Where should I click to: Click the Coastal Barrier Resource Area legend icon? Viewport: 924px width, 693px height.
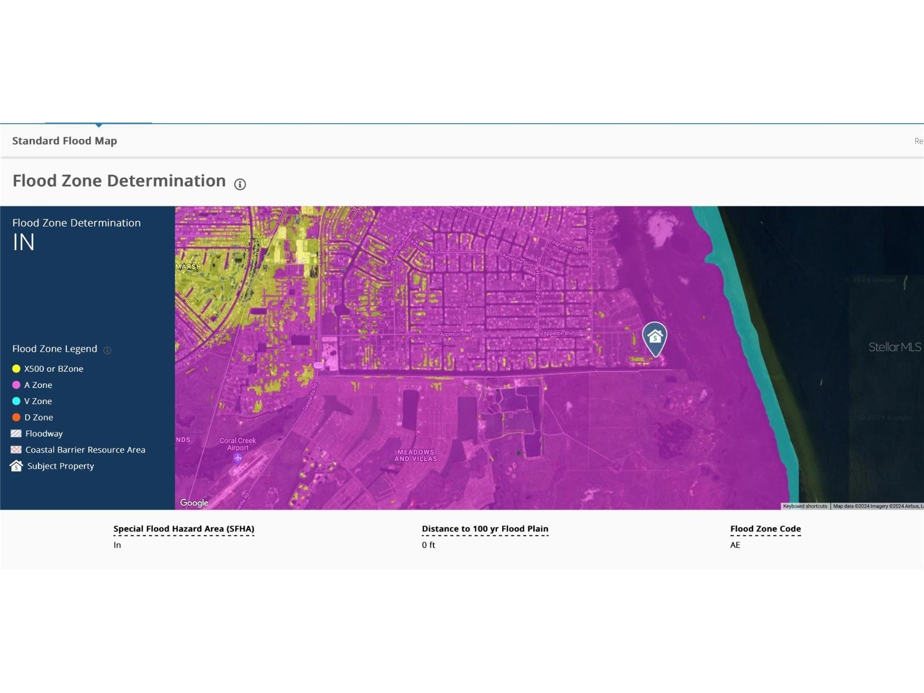[x=16, y=450]
